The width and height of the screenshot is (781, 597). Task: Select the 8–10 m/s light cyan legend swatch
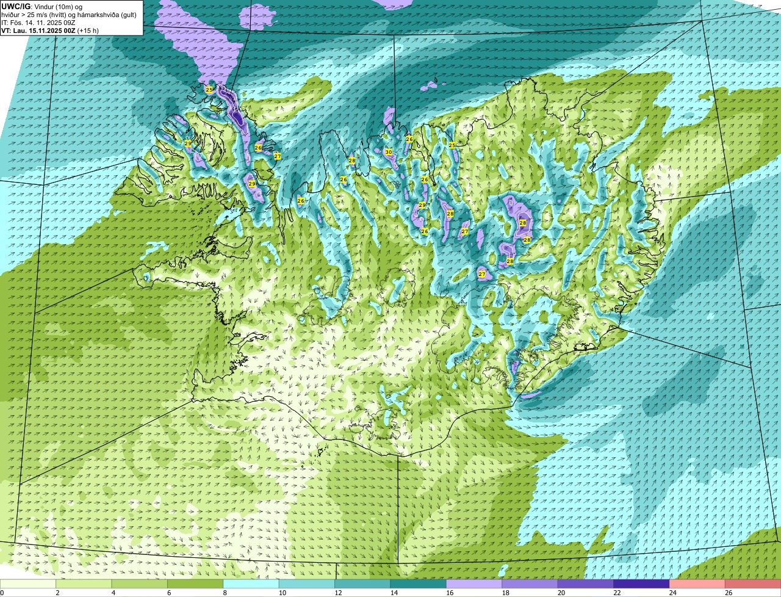point(251,584)
